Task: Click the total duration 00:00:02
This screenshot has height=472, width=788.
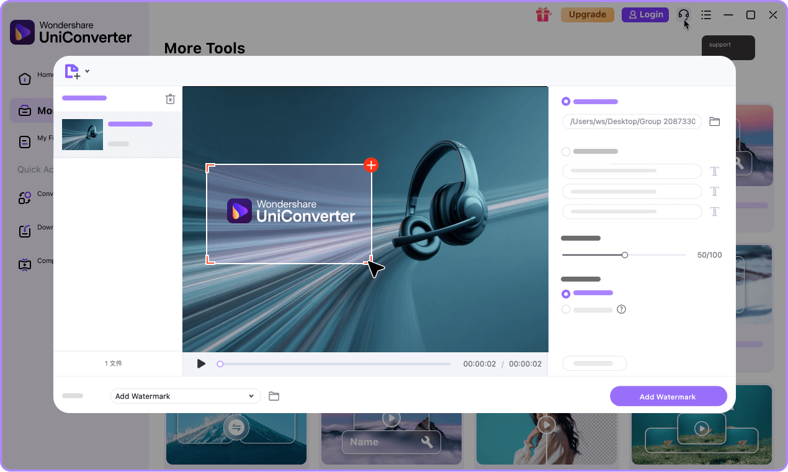Action: (525, 364)
